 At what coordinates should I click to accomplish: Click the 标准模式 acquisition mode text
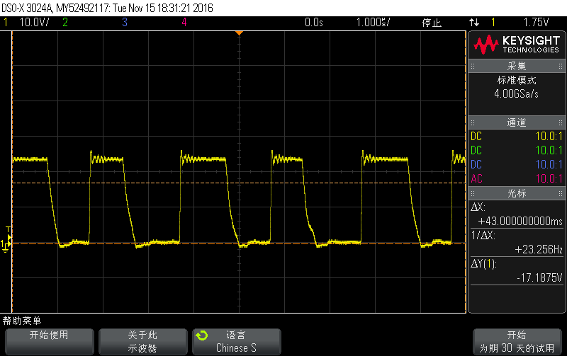click(x=517, y=80)
